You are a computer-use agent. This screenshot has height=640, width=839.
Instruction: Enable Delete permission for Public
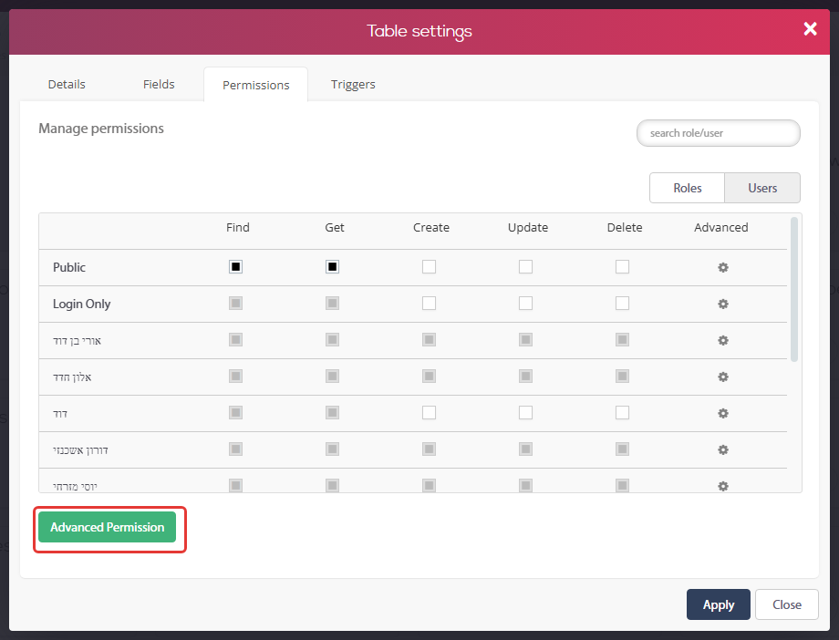[x=622, y=266]
